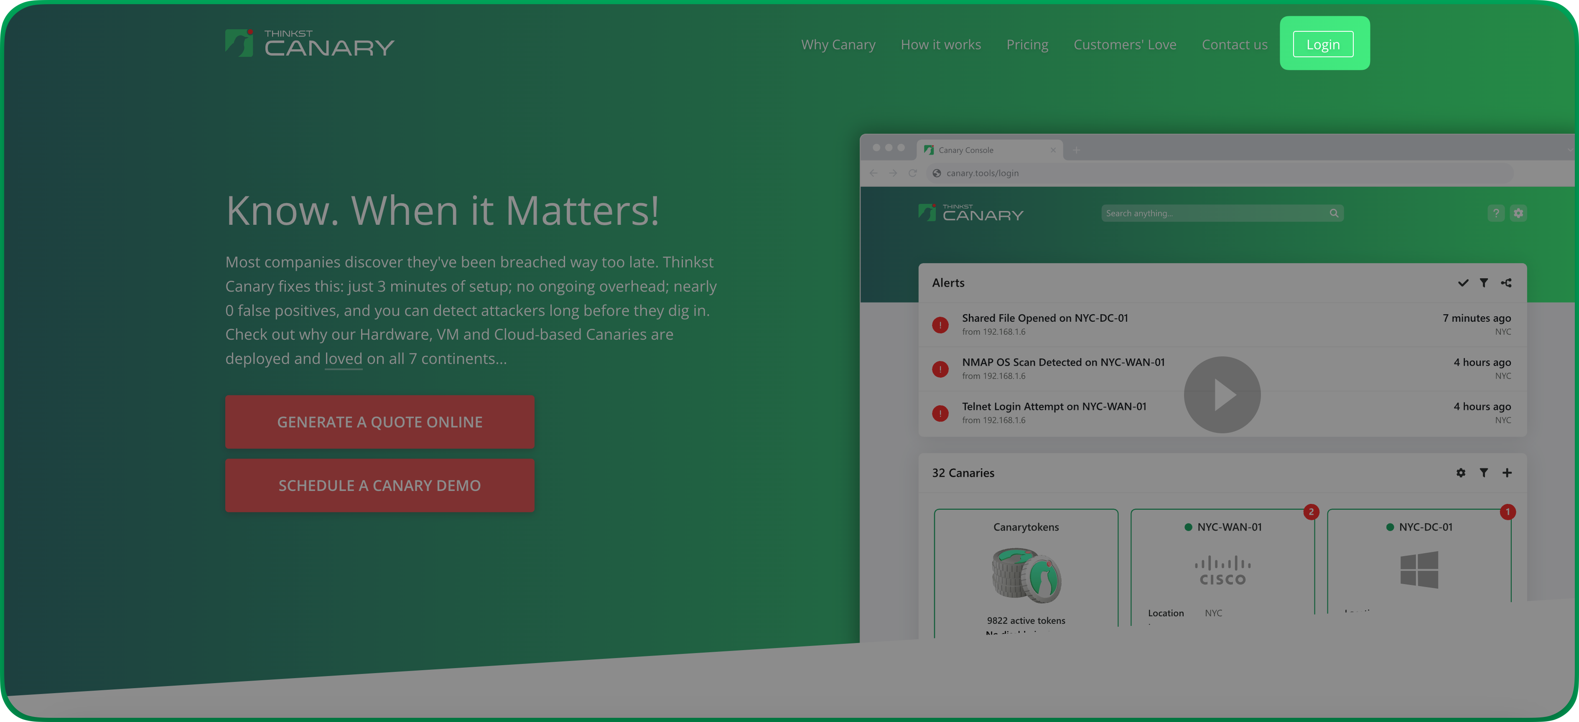Image resolution: width=1579 pixels, height=722 pixels.
Task: Go to How it works section
Action: click(x=940, y=45)
